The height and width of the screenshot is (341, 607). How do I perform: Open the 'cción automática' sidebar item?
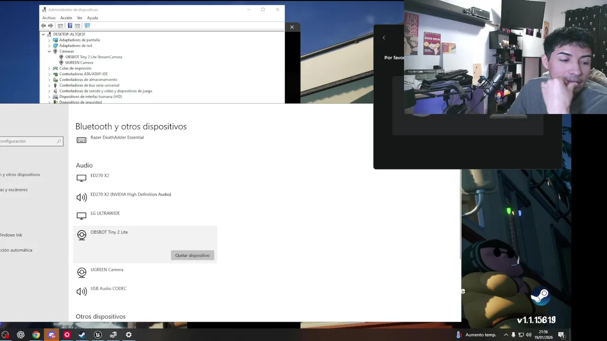click(16, 250)
